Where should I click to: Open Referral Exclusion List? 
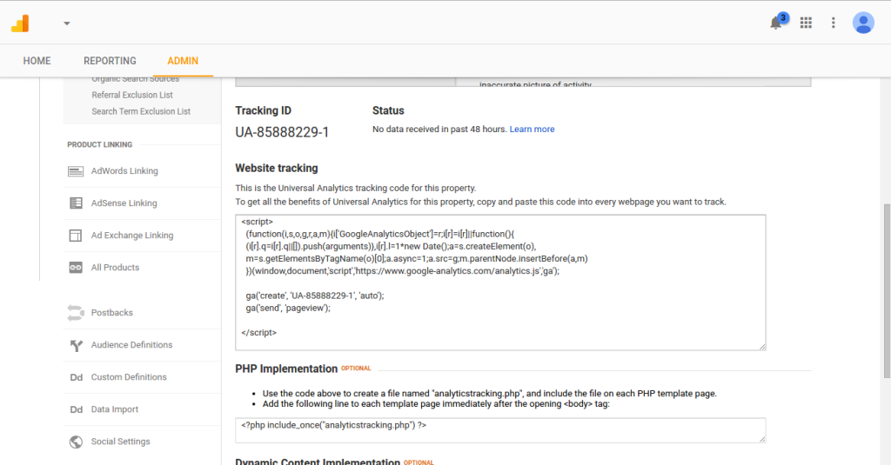[x=132, y=95]
